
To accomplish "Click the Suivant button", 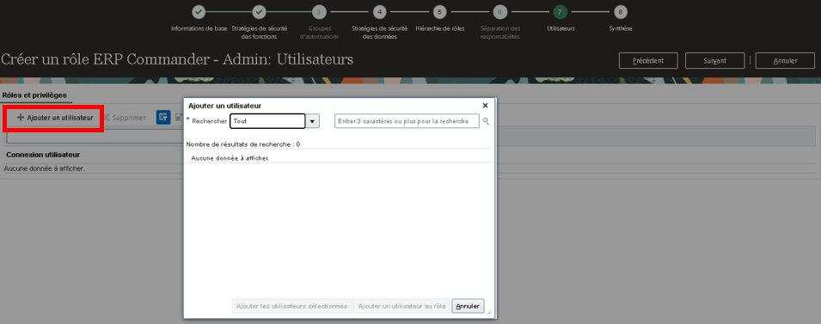I will (714, 61).
